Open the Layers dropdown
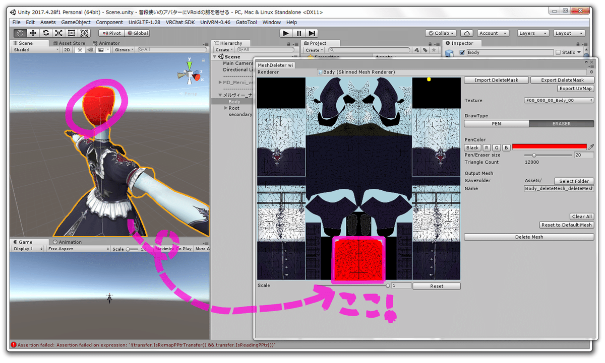This screenshot has height=363, width=605. pos(533,33)
